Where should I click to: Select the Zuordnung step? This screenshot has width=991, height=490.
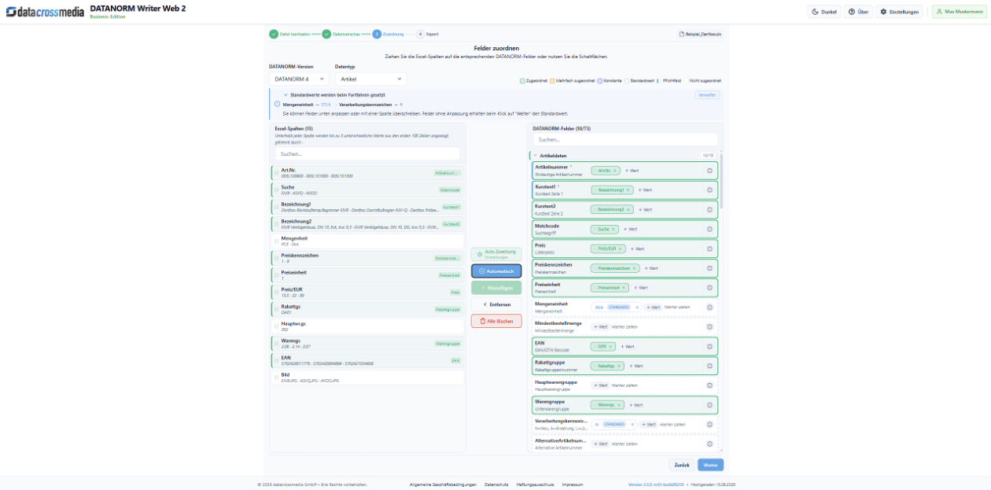(x=389, y=35)
